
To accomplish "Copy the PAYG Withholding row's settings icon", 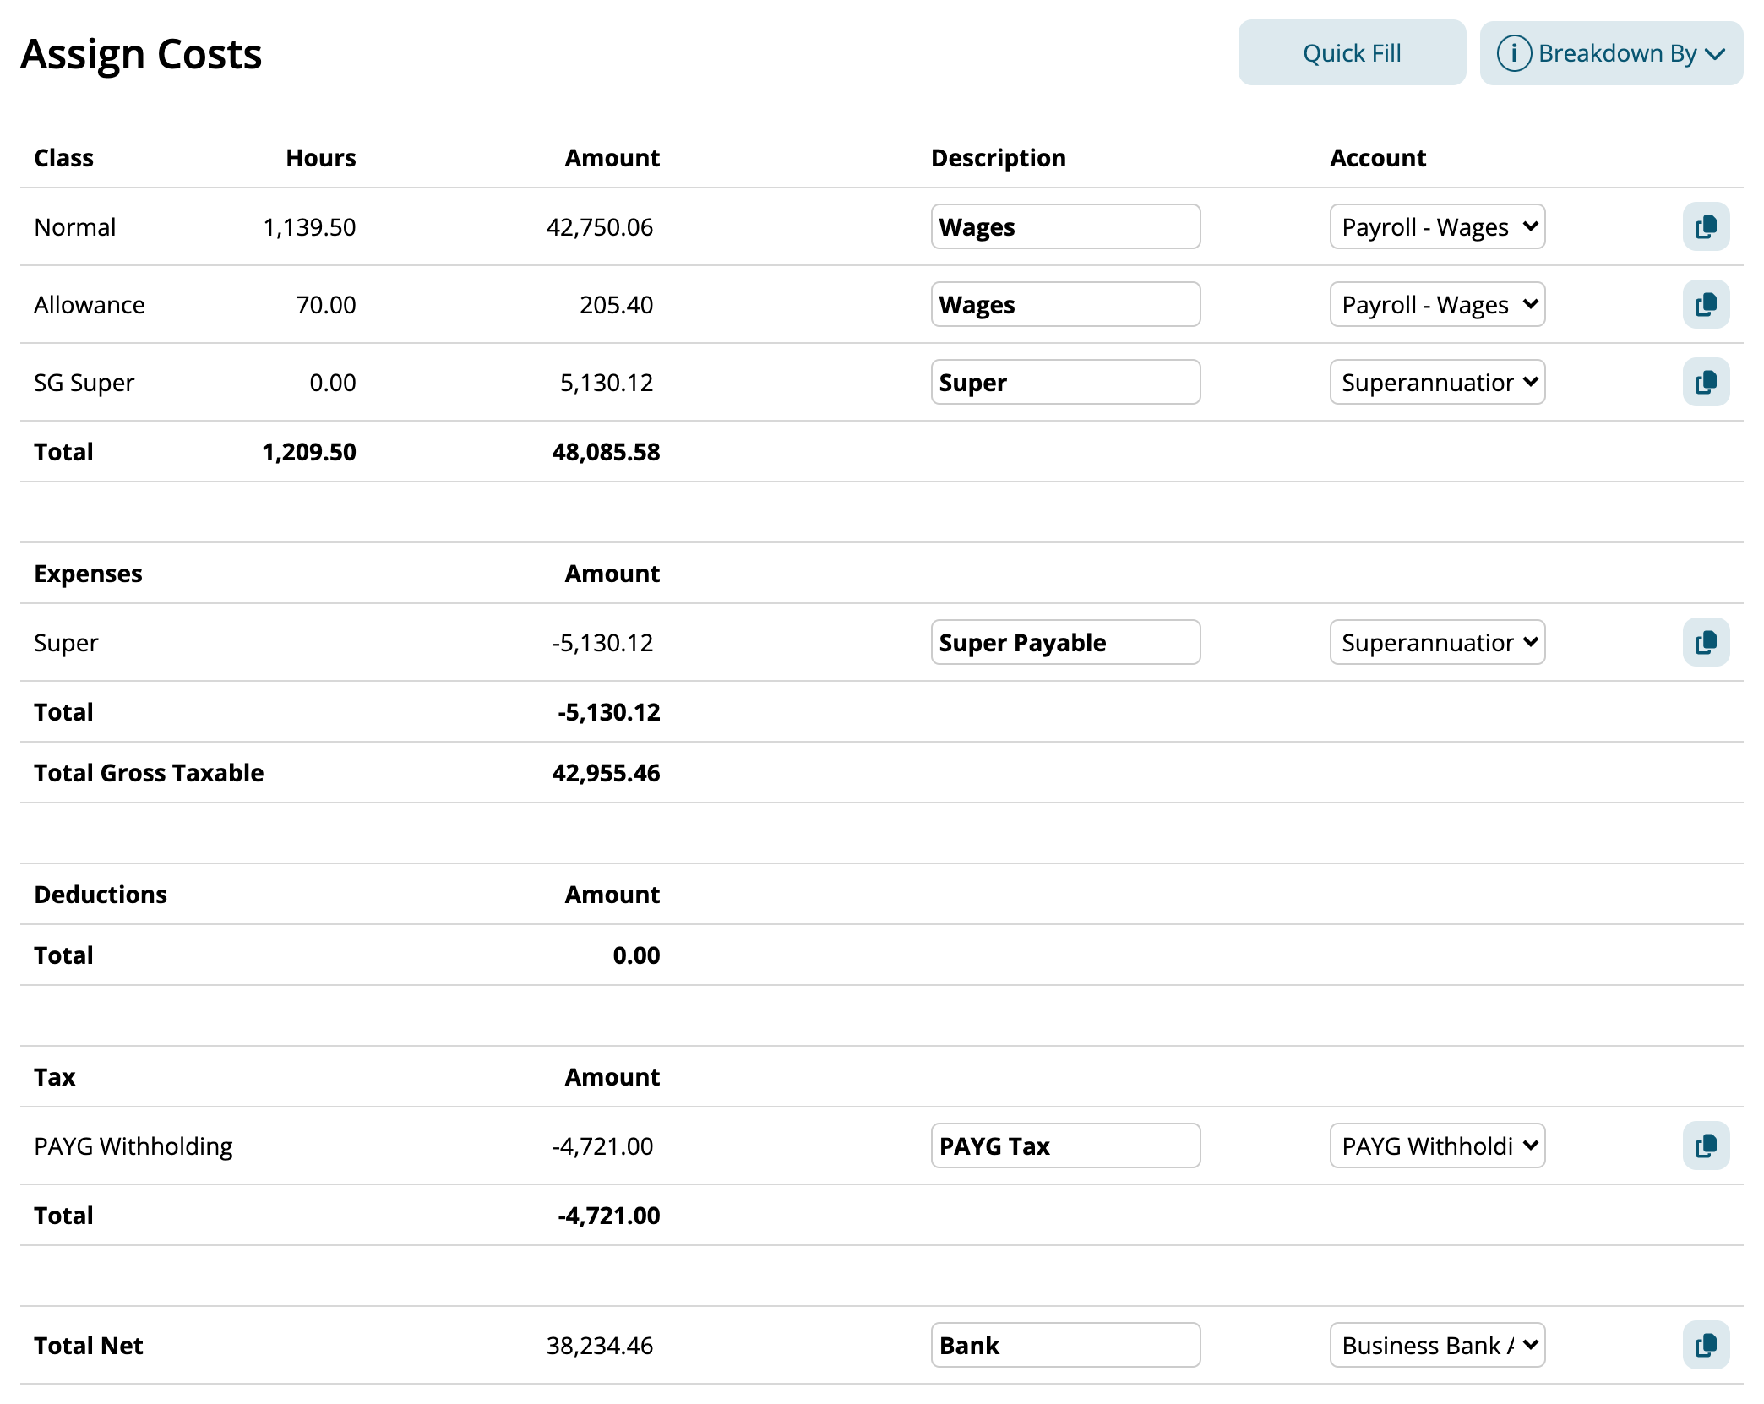I will (x=1706, y=1146).
